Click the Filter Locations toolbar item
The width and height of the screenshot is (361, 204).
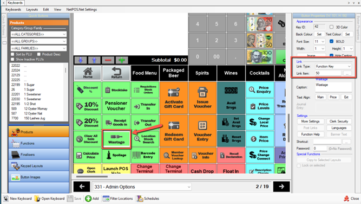[x=117, y=199]
